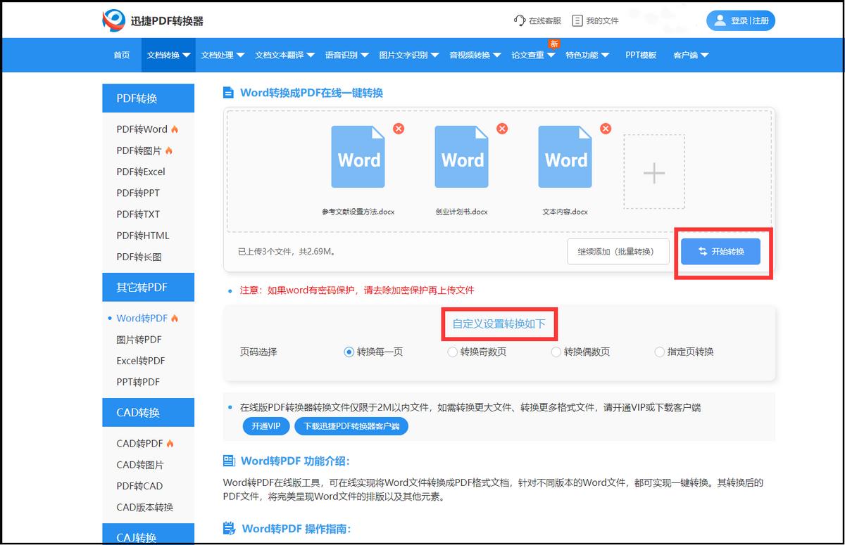Select the 转换奇数页 radio option
This screenshot has height=545, width=845.
[x=452, y=352]
